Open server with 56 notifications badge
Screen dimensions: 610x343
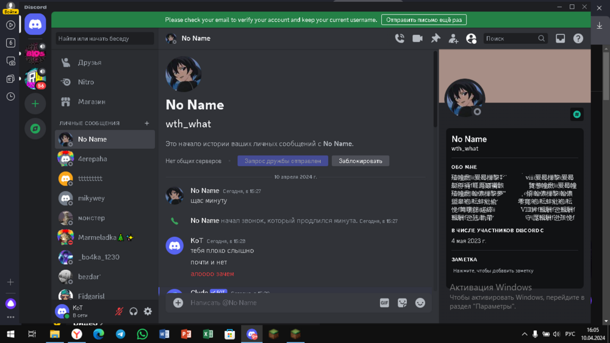tap(35, 78)
